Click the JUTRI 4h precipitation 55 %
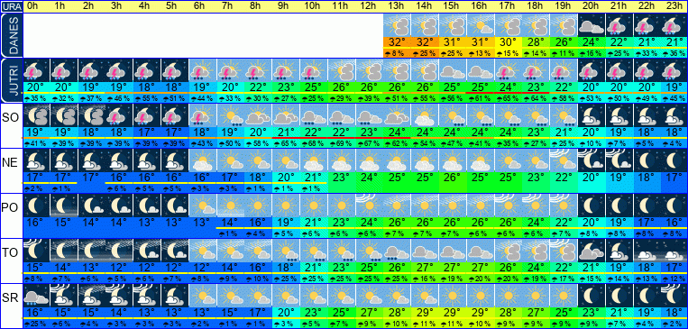This screenshot has height=329, width=688. (147, 99)
